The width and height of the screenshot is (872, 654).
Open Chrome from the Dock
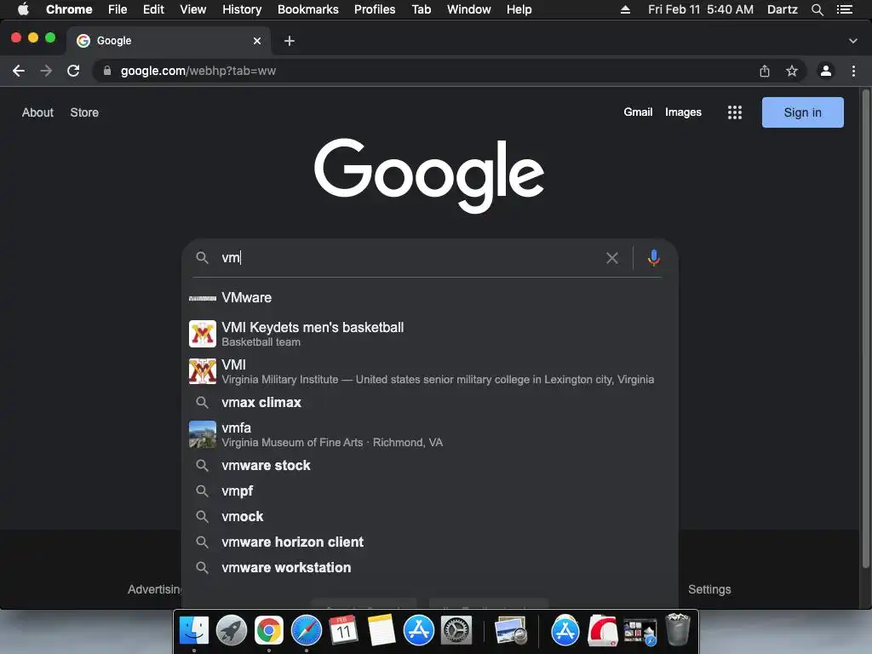[268, 631]
